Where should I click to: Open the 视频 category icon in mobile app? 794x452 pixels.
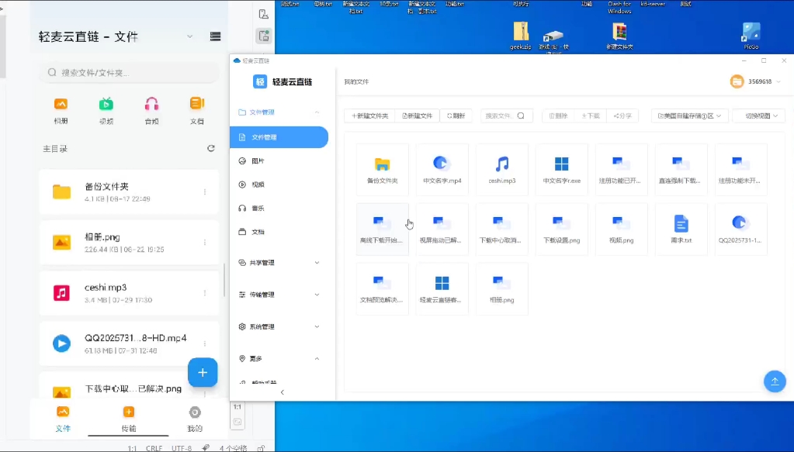point(106,111)
